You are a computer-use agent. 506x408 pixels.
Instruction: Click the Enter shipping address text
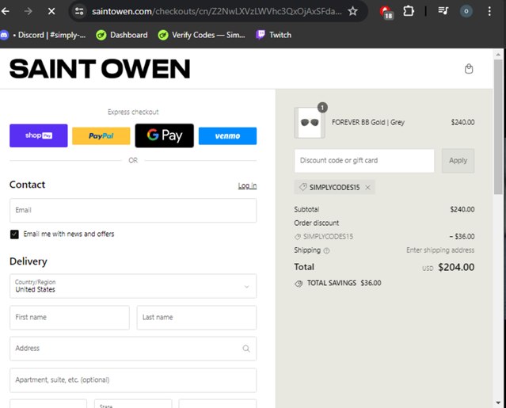(440, 250)
